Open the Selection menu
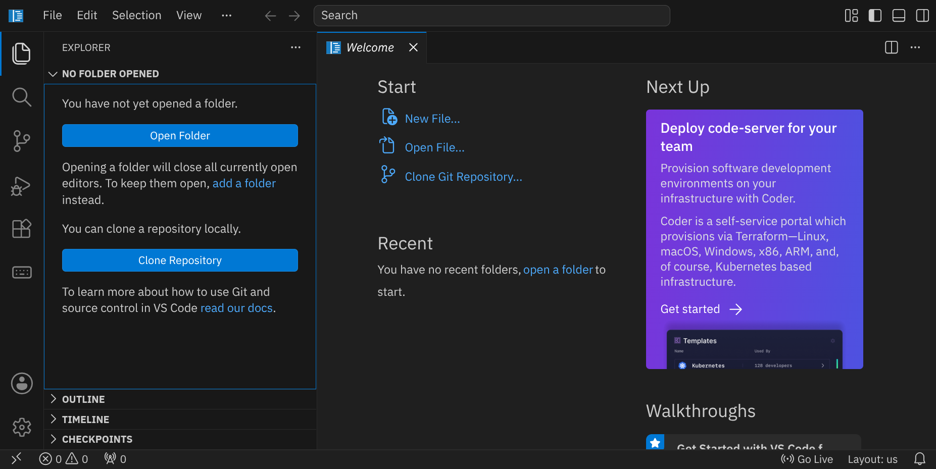Screen dimensions: 936x469 coord(137,16)
